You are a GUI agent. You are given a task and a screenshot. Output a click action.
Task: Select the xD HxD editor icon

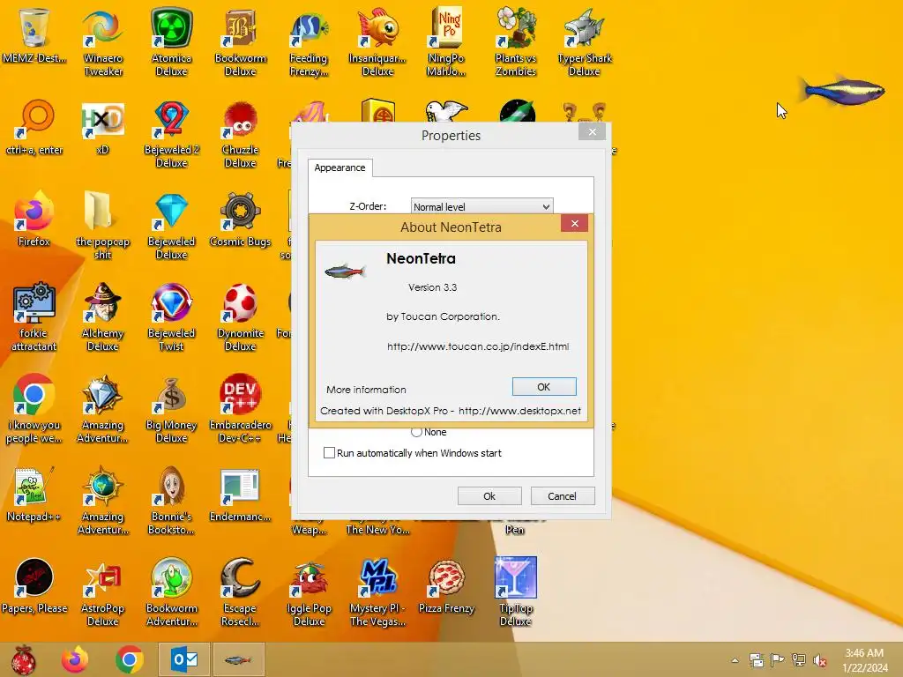tap(102, 127)
